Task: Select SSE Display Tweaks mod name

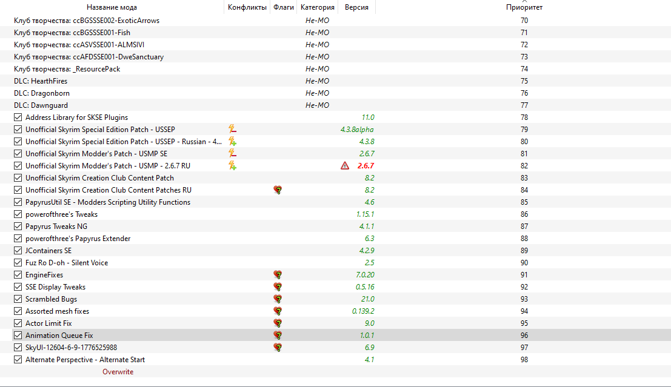Action: click(x=55, y=287)
